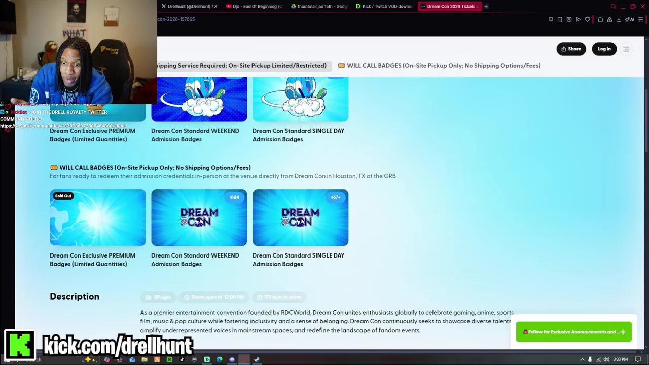Viewport: 649px width, 365px height.
Task: Switch to Kick / Twitch VOD downloader tab
Action: coord(383,6)
